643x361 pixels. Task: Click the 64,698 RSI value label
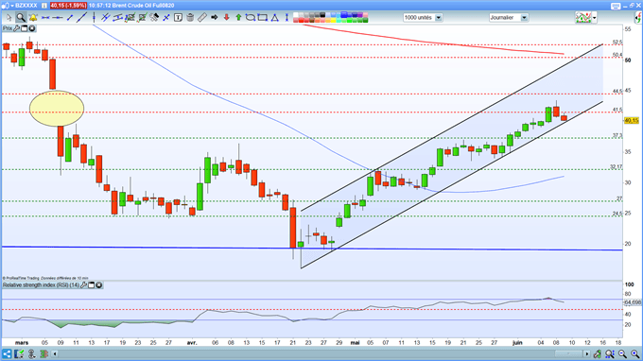[633, 302]
